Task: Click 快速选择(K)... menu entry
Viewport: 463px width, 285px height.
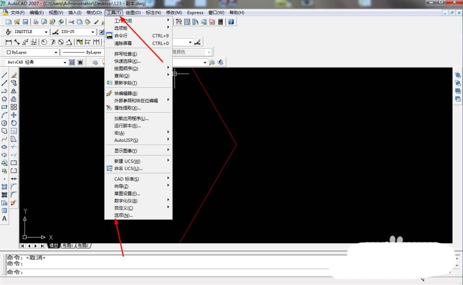Action: point(138,61)
